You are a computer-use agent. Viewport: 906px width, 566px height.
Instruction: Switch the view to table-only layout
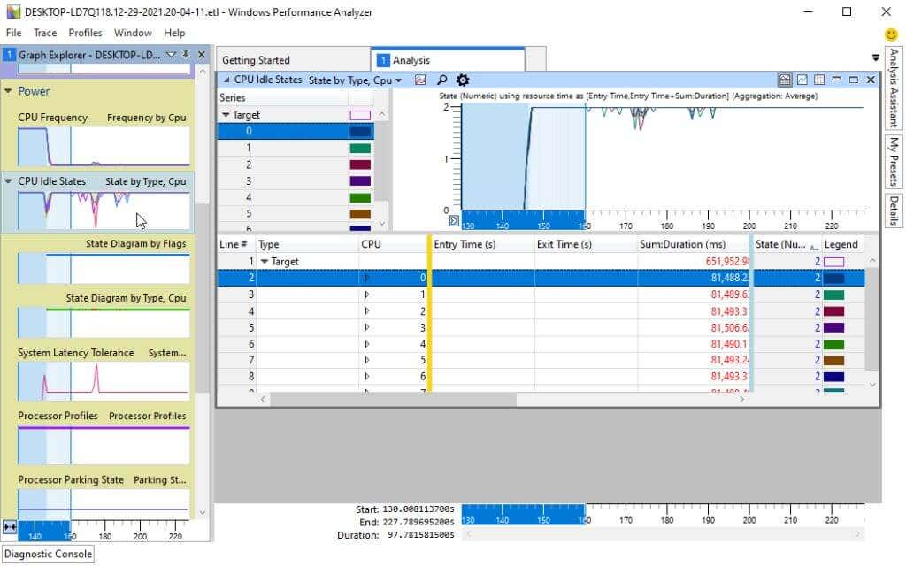coord(819,80)
